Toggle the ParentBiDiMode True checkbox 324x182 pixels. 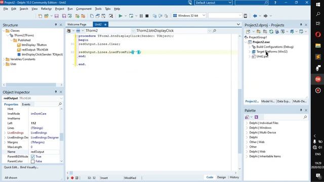[32, 157]
